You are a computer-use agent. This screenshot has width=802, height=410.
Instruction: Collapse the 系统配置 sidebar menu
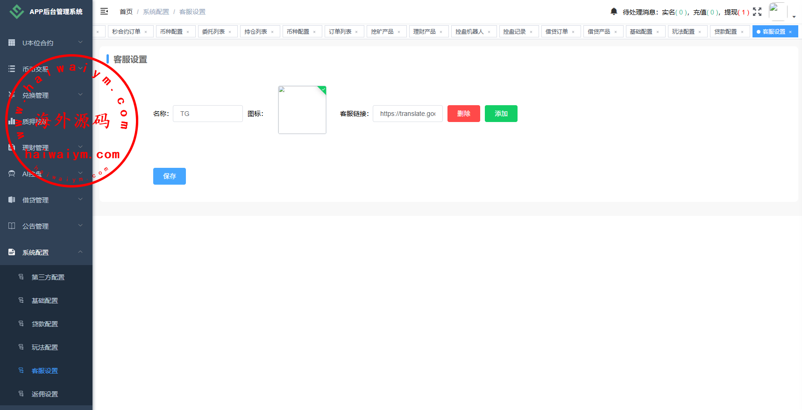pos(46,252)
